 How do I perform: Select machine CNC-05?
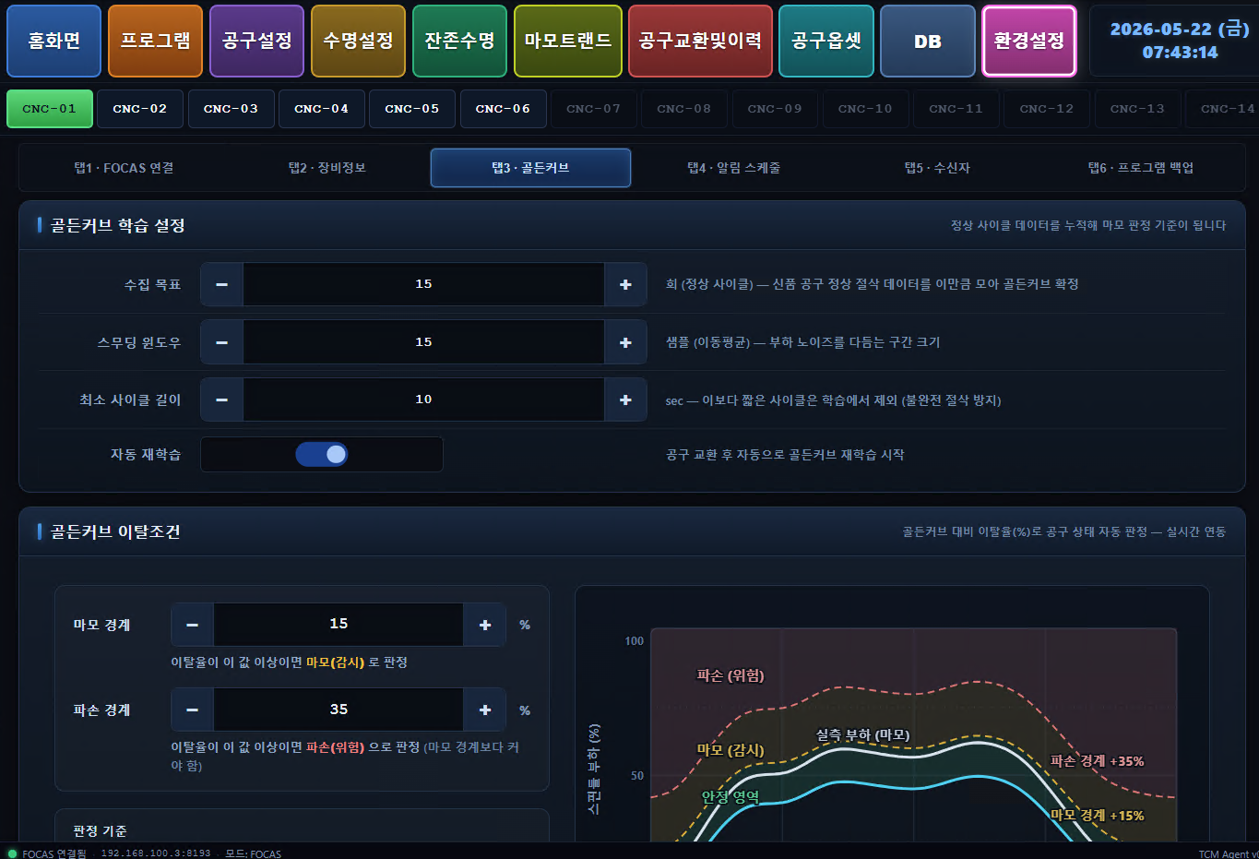pos(412,109)
